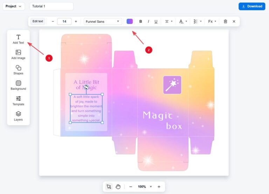Open the Funnel Sans font dropdown

click(103, 21)
